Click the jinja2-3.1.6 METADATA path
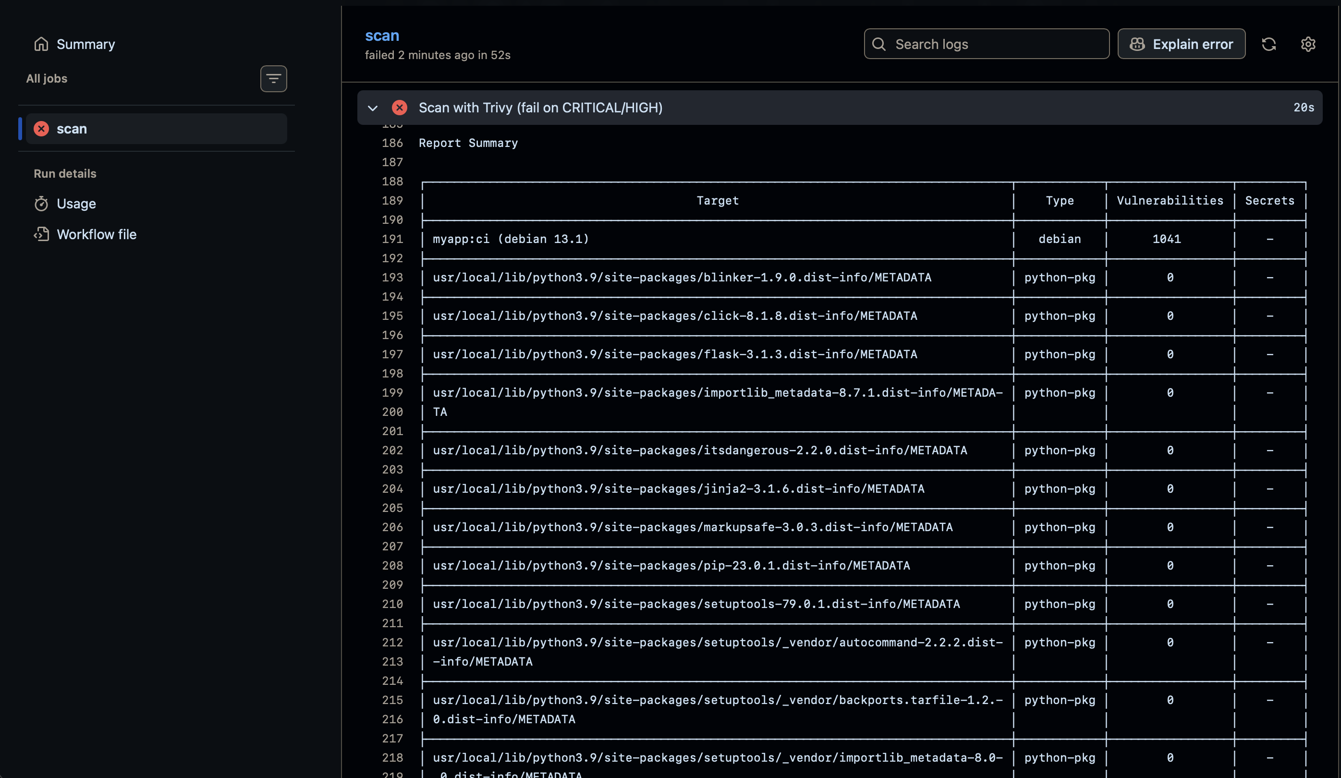1341x778 pixels. (x=679, y=489)
